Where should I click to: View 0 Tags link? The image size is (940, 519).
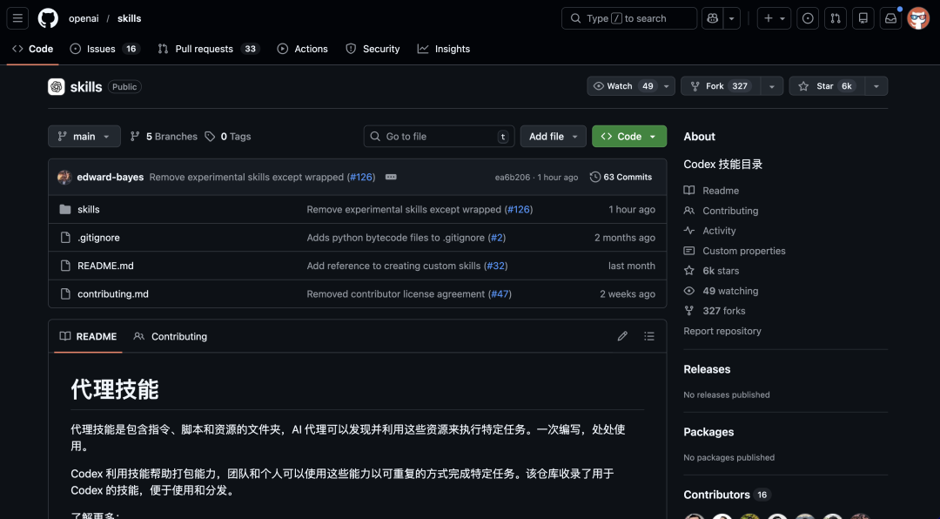228,137
